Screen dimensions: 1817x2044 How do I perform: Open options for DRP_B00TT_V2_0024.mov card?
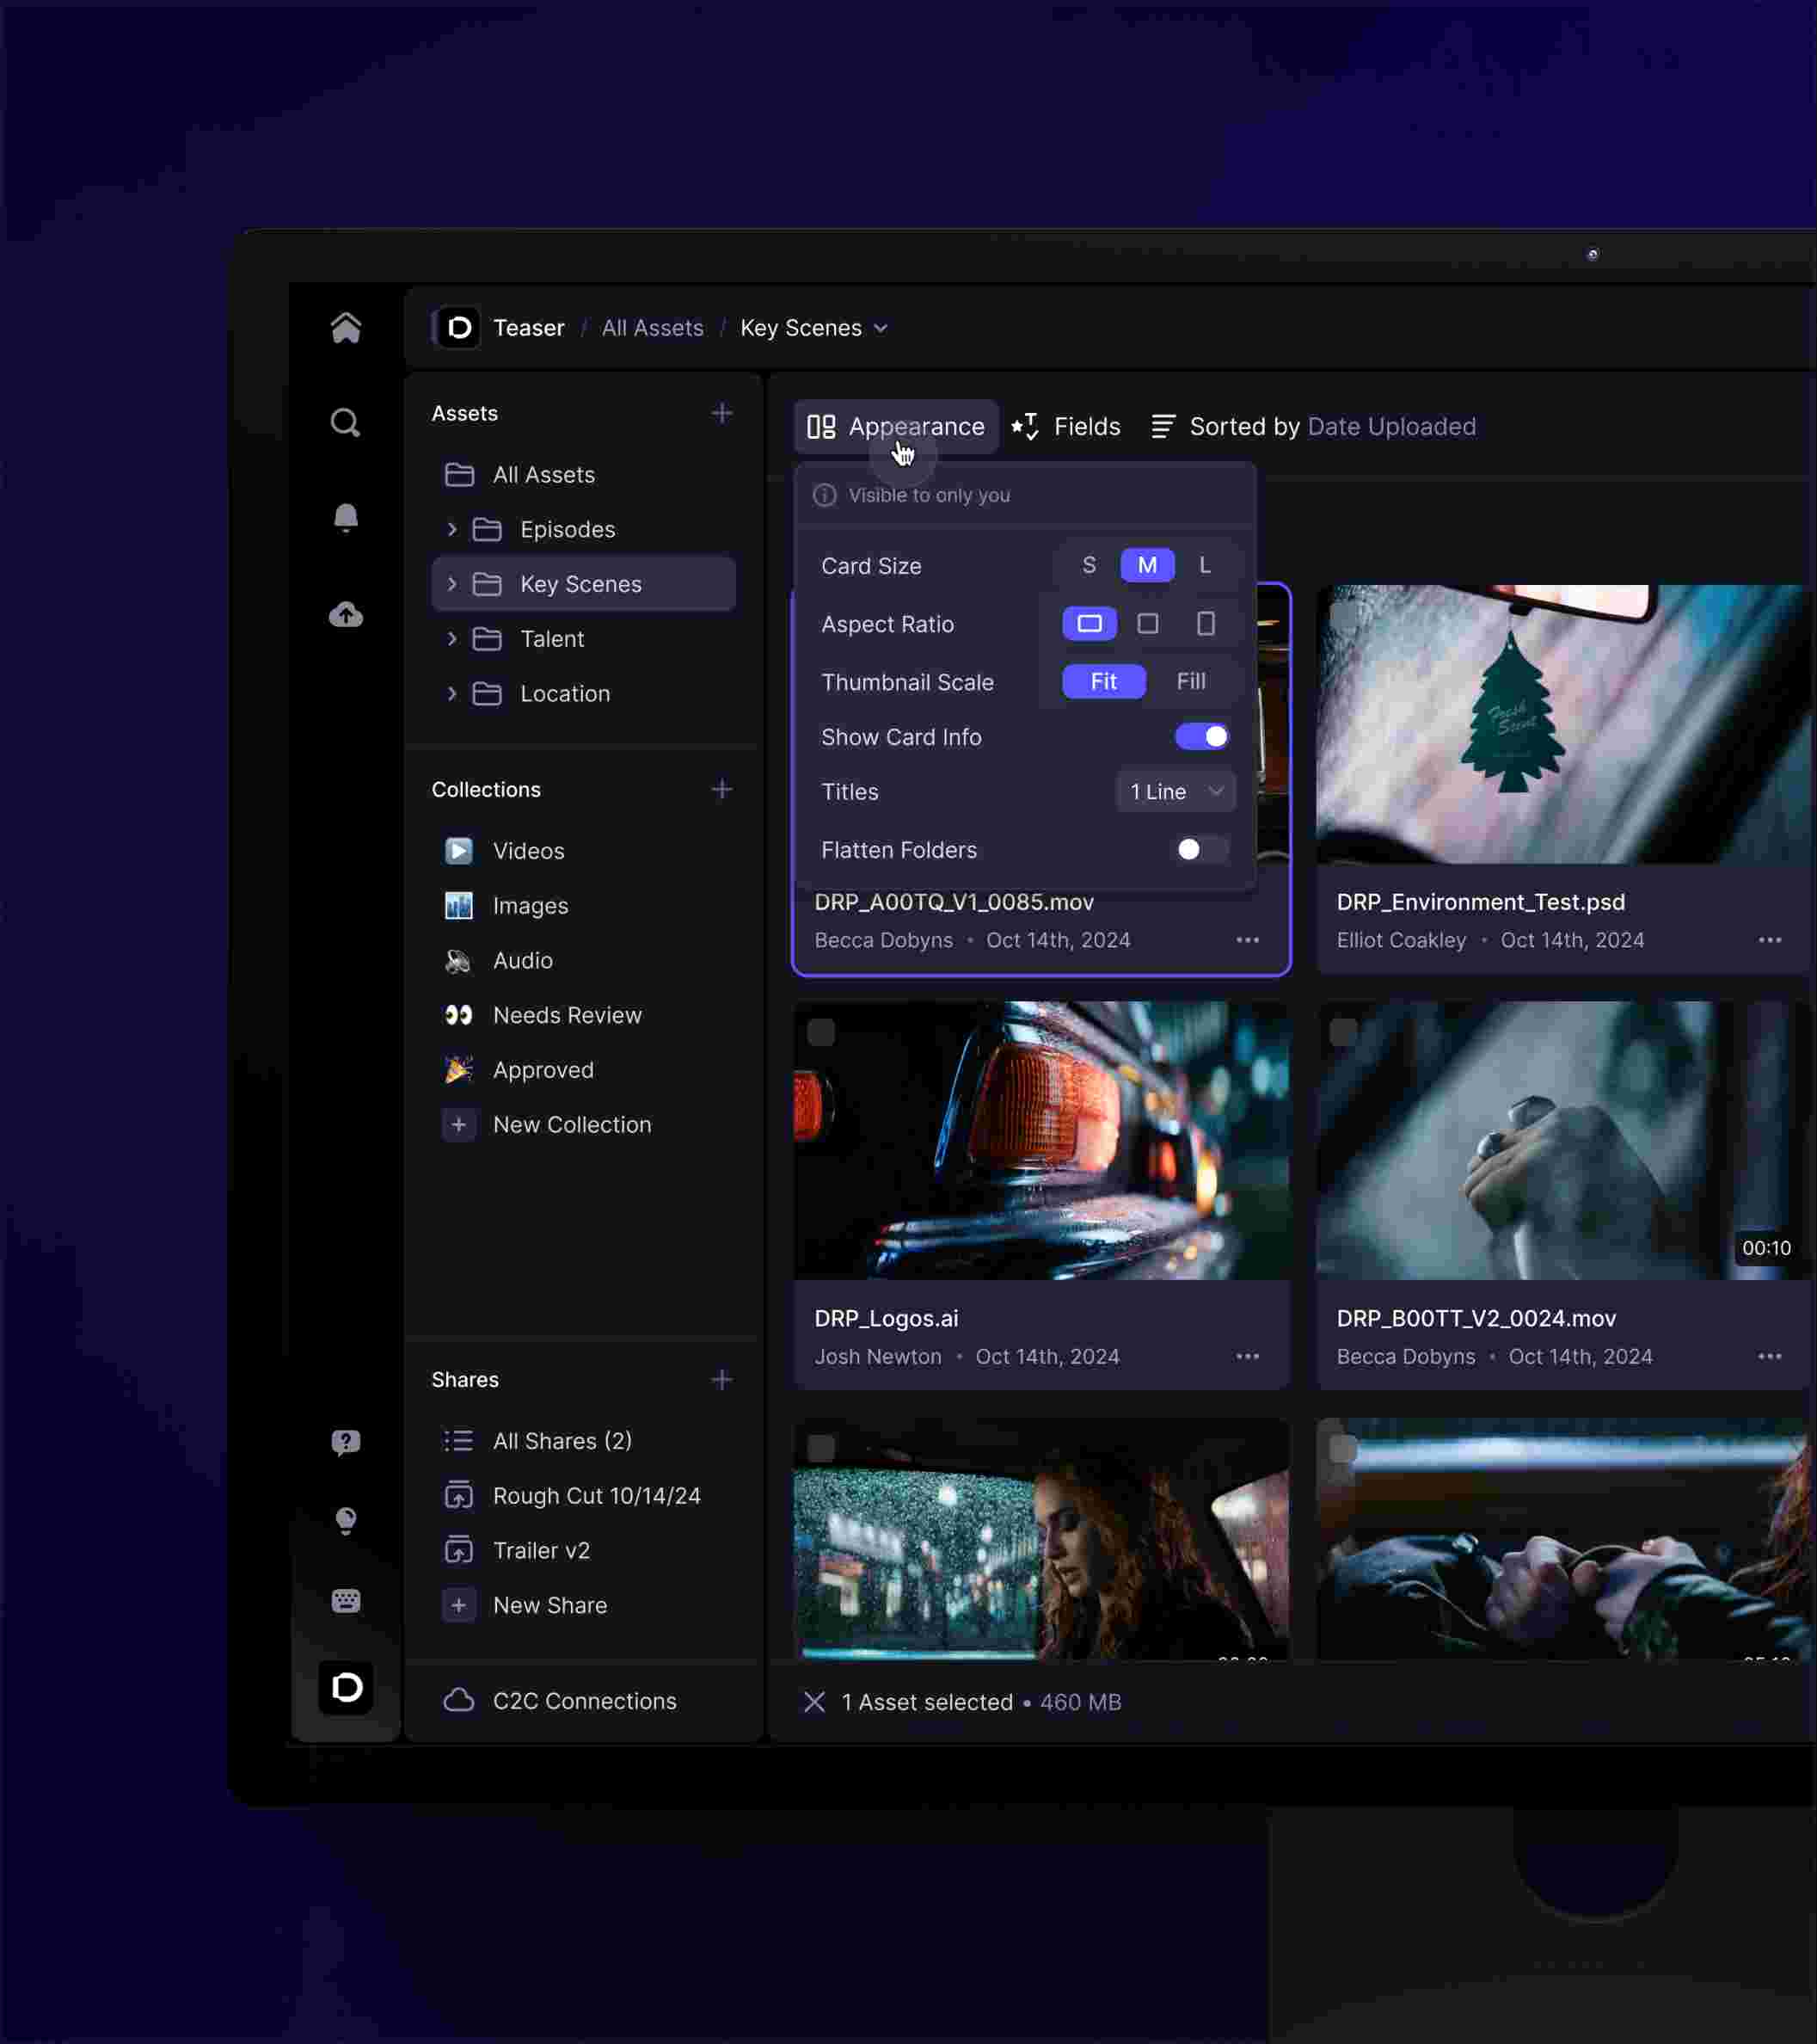coord(1770,1356)
